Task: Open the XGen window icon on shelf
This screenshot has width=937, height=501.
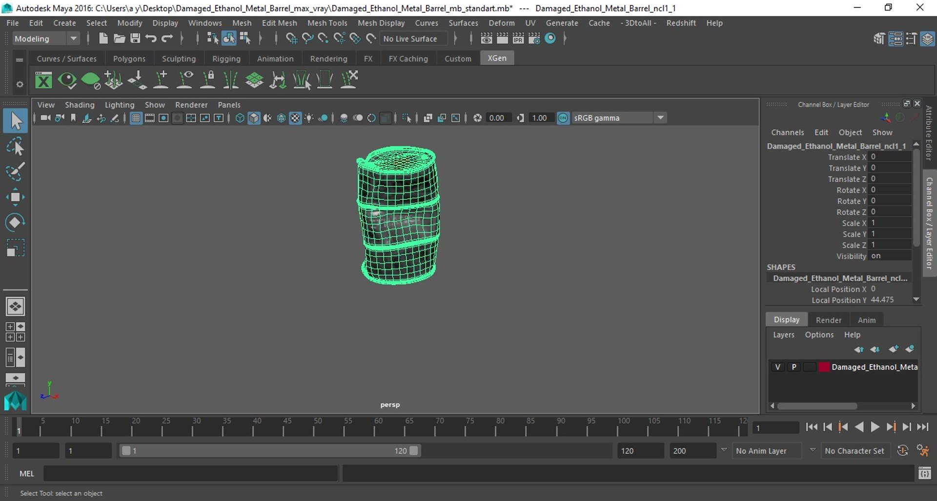Action: click(x=43, y=80)
